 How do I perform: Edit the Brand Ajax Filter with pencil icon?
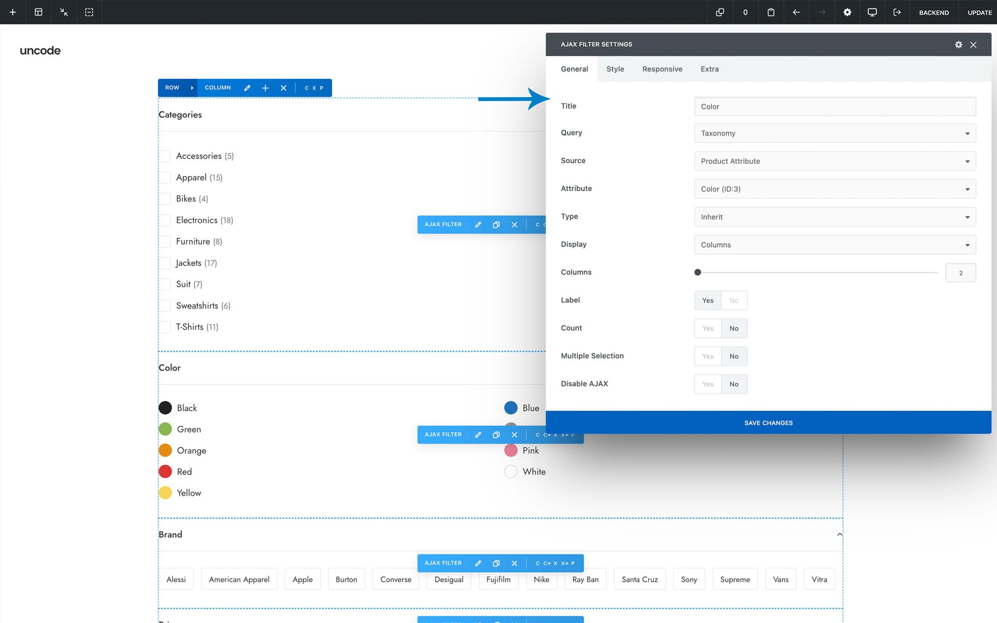[478, 563]
